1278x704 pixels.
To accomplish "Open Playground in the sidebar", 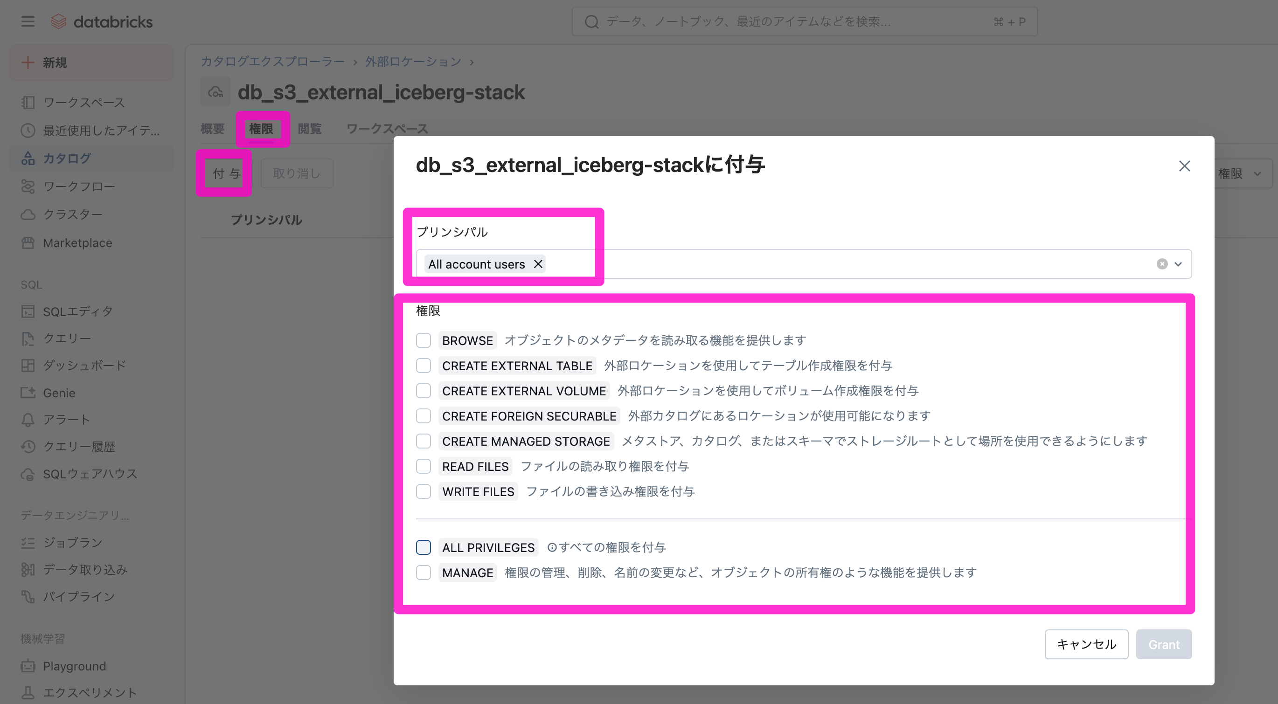I will pyautogui.click(x=75, y=666).
